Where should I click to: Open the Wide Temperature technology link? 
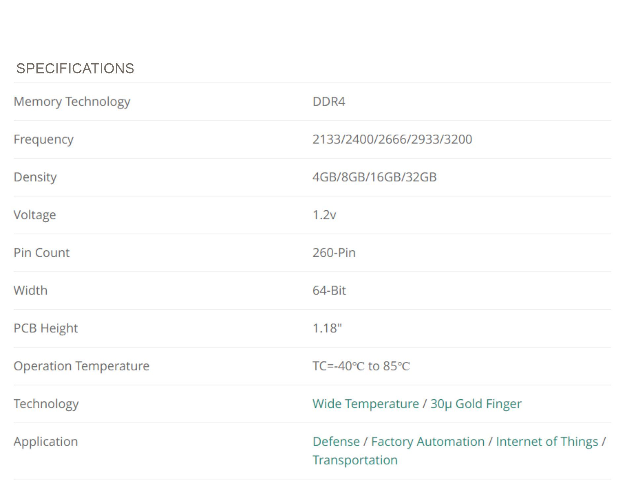tap(366, 404)
